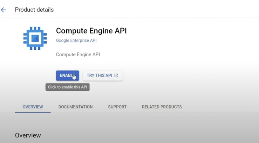259x143 pixels.
Task: Click the blue underline beneath Overview tab
Action: (x=33, y=112)
